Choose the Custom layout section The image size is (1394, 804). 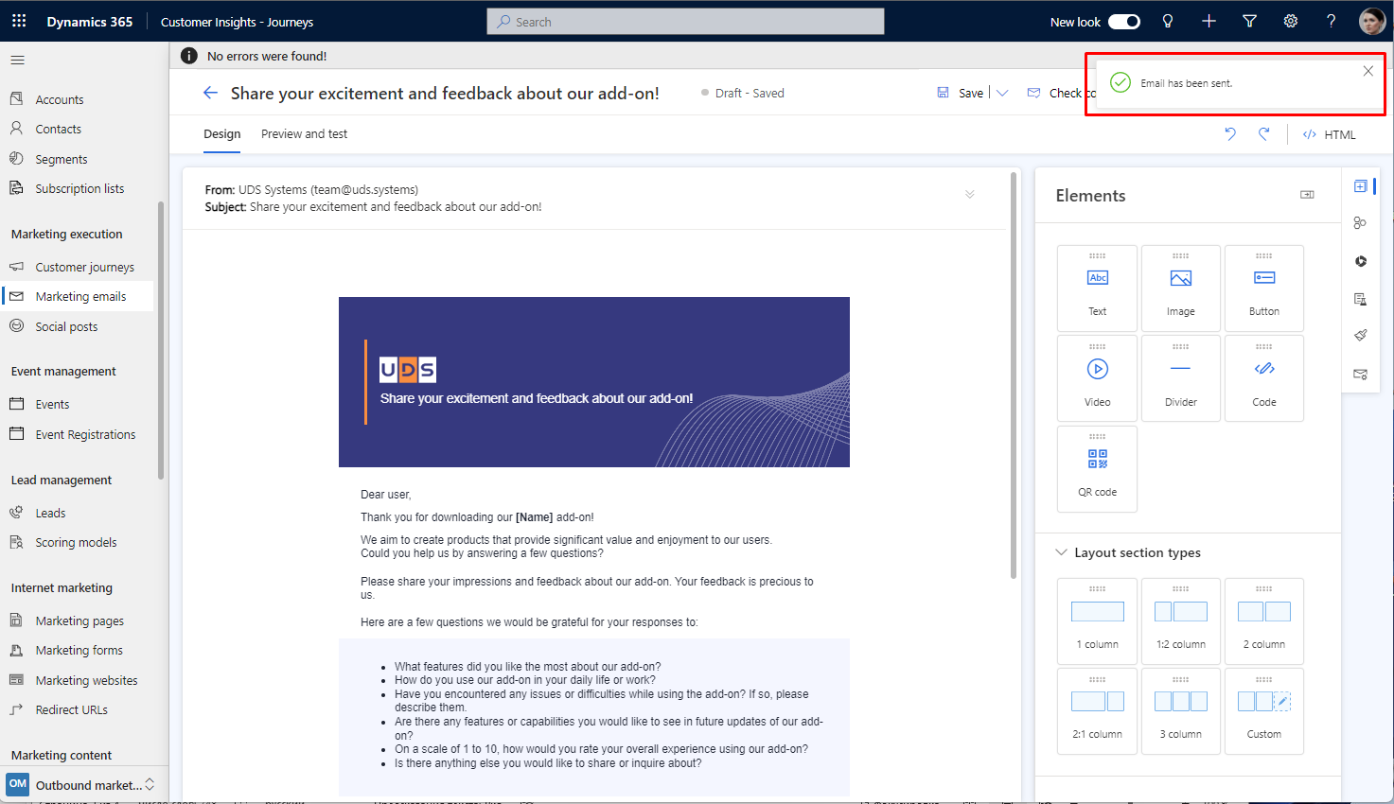(1264, 711)
